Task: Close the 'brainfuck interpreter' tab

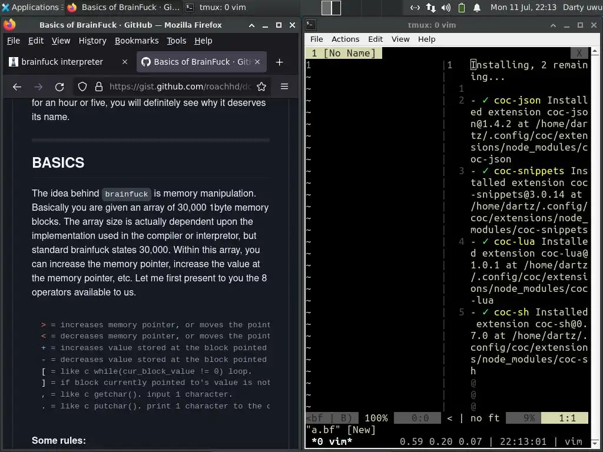Action: 125,62
